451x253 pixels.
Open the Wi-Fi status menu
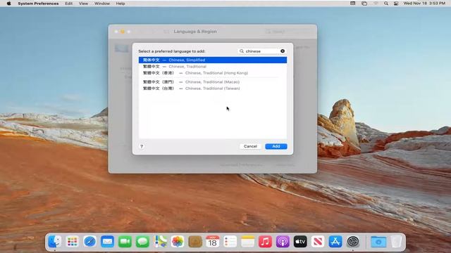[x=376, y=4]
